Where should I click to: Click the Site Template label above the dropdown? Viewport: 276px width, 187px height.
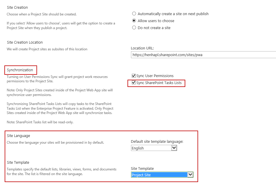(142, 168)
